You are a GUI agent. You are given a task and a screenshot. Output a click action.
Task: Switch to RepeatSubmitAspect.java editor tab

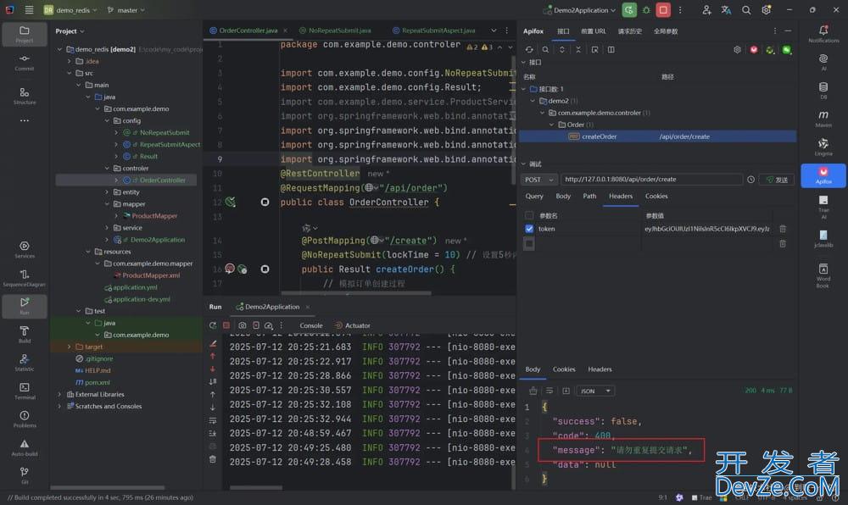(x=433, y=31)
